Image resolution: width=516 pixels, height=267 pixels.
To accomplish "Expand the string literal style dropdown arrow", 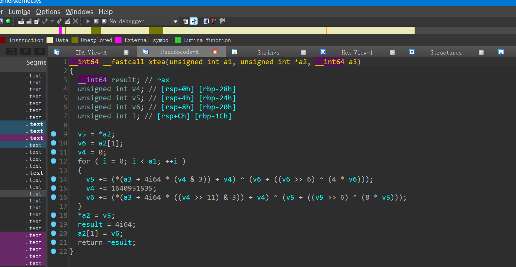I will 52,21.
